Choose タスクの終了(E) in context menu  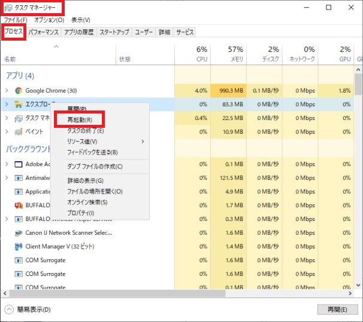tap(86, 131)
